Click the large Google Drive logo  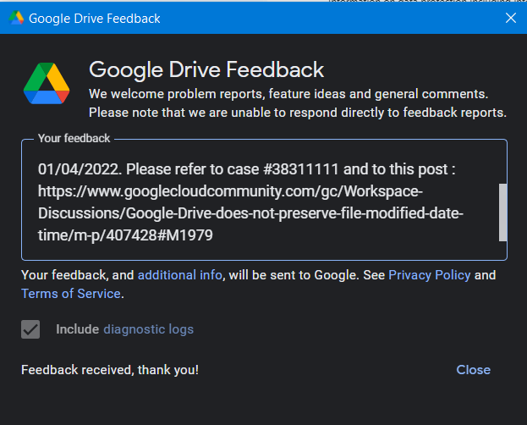click(47, 83)
